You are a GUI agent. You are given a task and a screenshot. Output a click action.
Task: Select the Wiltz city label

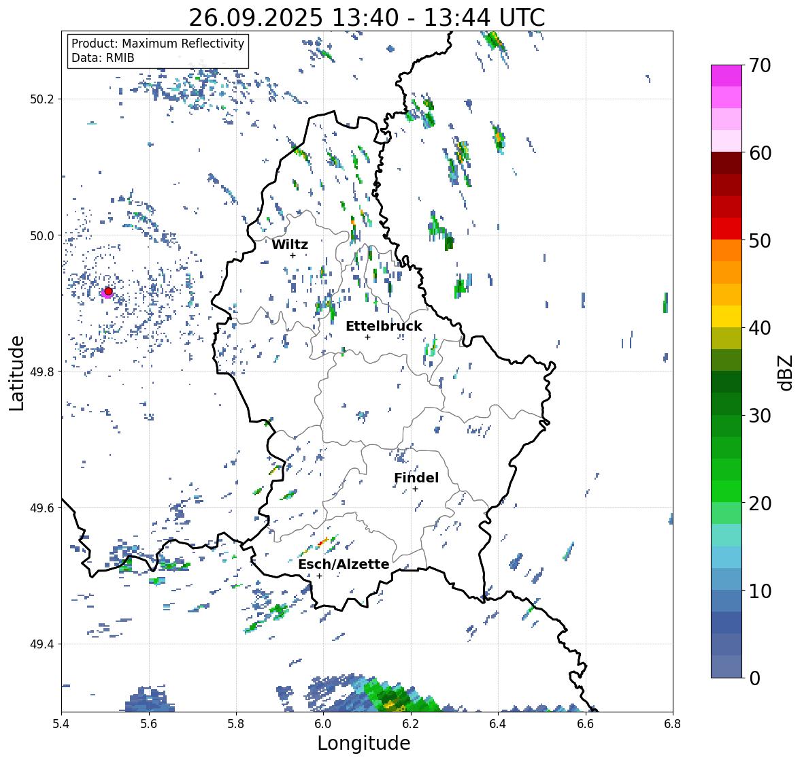(x=290, y=244)
